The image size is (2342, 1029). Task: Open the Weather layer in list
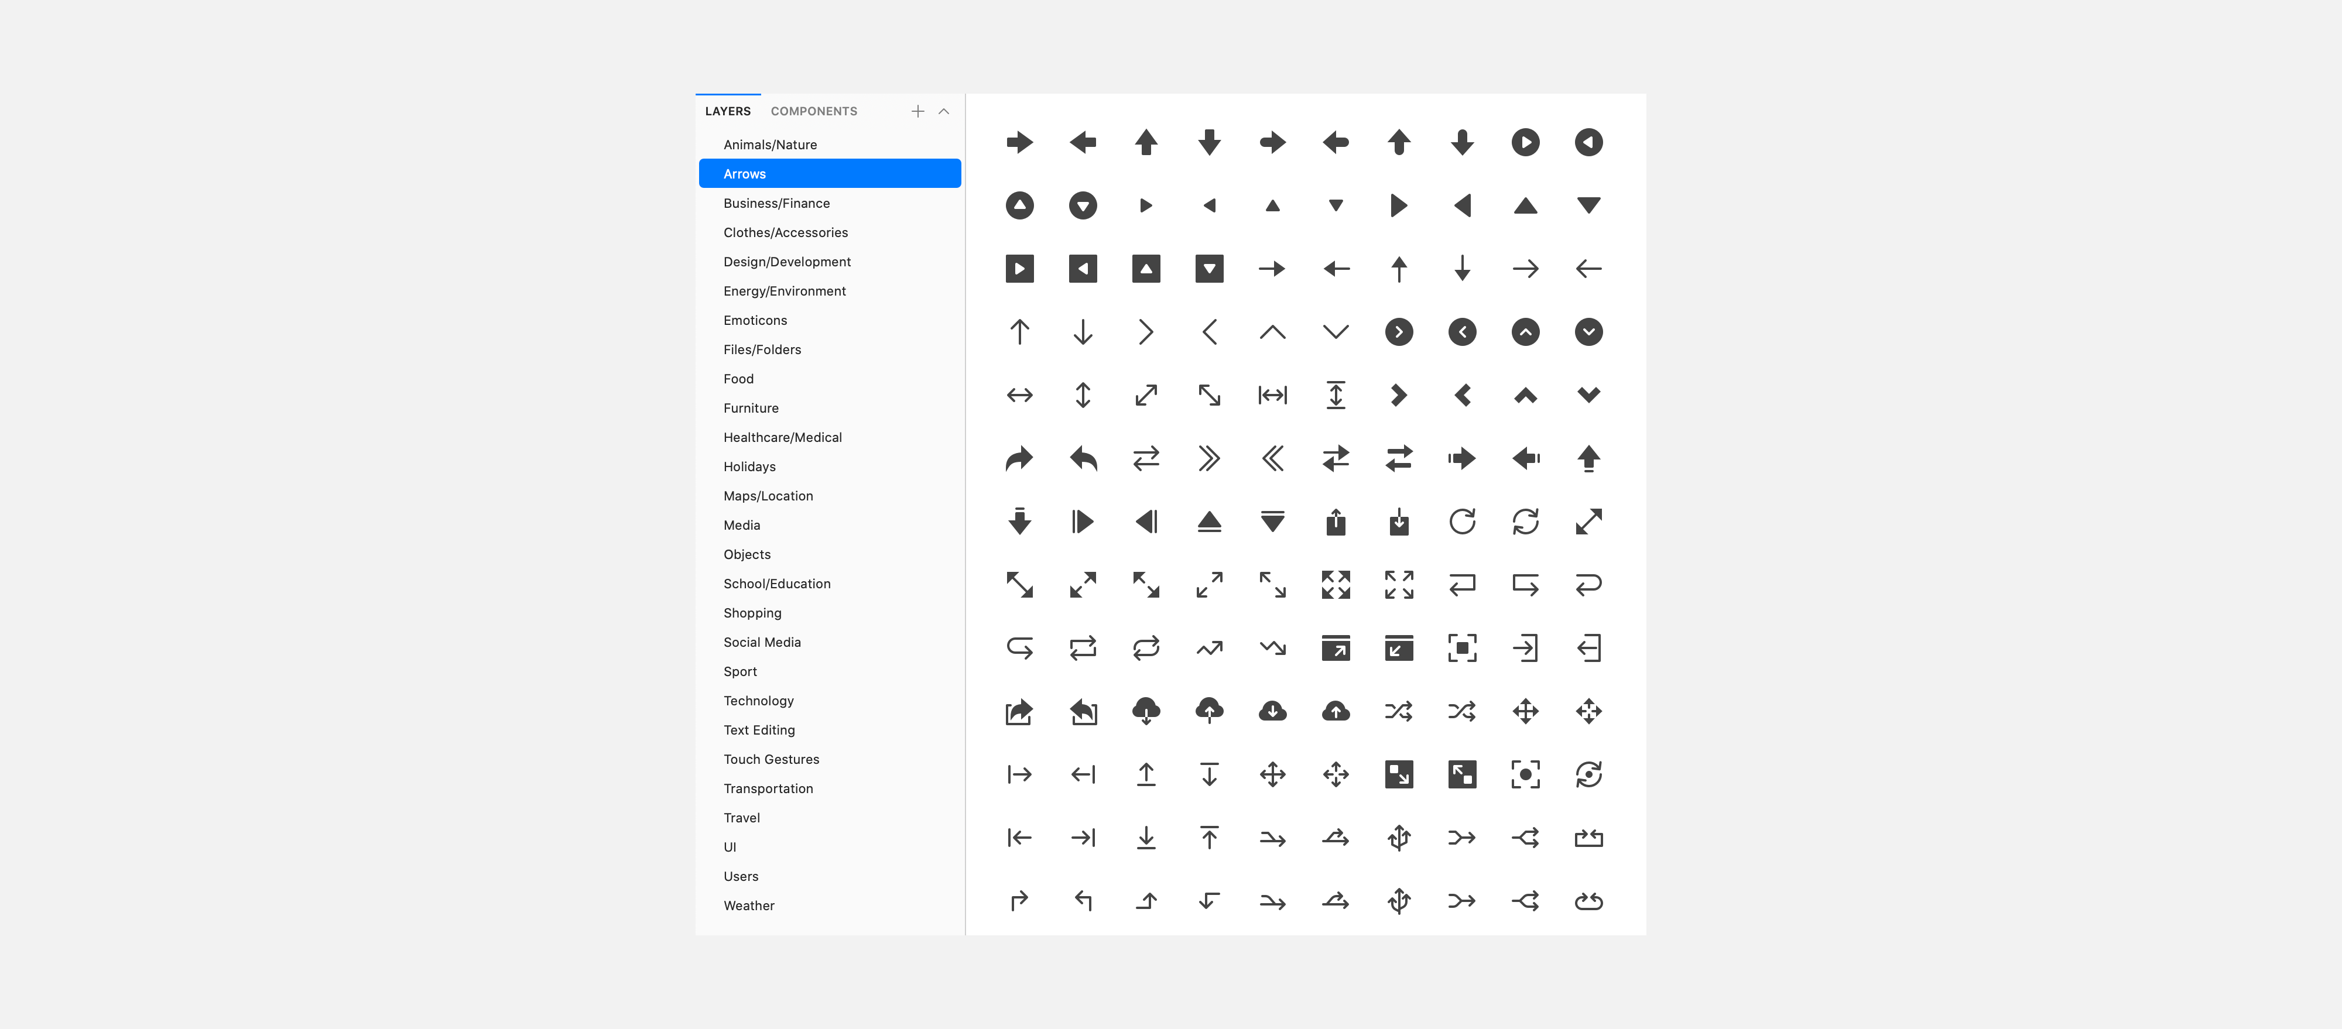point(748,905)
